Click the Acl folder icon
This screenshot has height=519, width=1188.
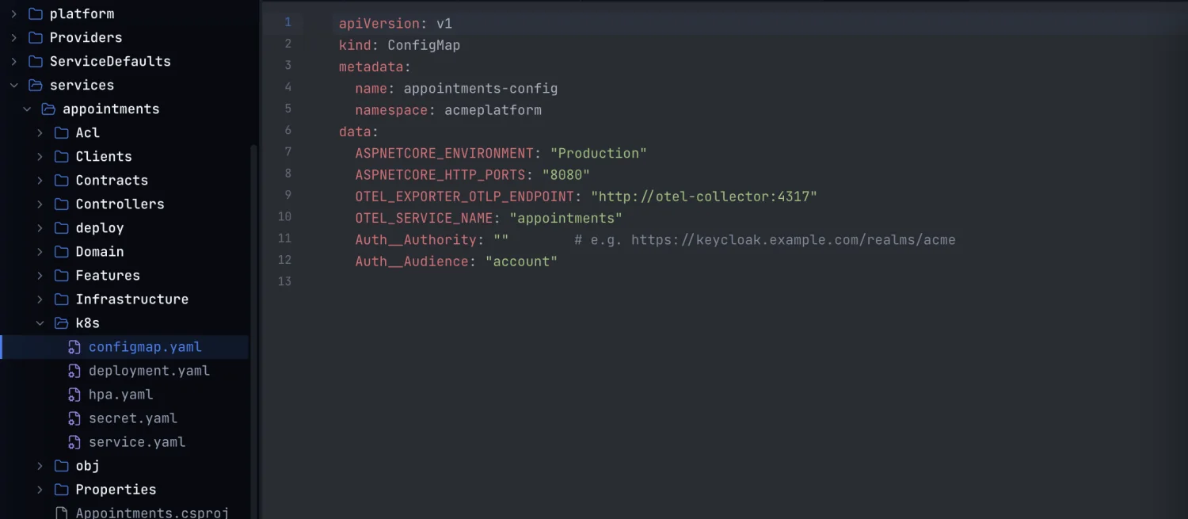61,133
